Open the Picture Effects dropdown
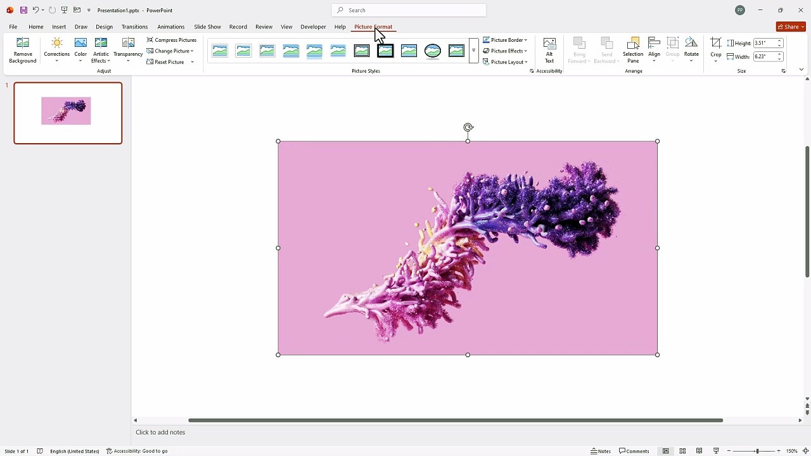 coord(505,51)
